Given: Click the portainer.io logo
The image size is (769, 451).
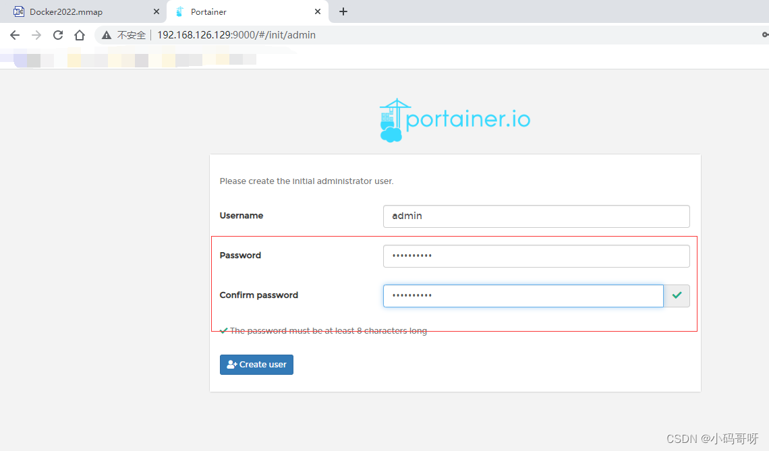Looking at the screenshot, I should pyautogui.click(x=455, y=121).
